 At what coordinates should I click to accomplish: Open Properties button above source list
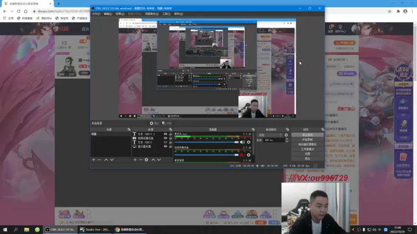point(154,123)
